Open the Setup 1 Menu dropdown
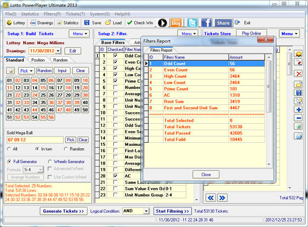Viewport: 308px width, 227px height. click(79, 34)
